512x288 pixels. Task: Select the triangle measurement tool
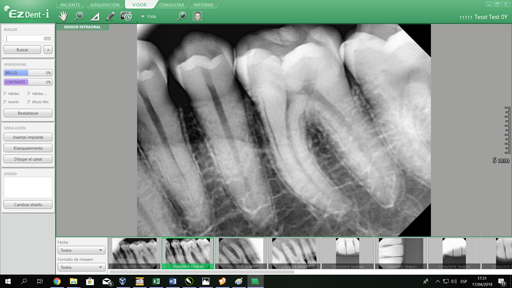click(x=94, y=17)
